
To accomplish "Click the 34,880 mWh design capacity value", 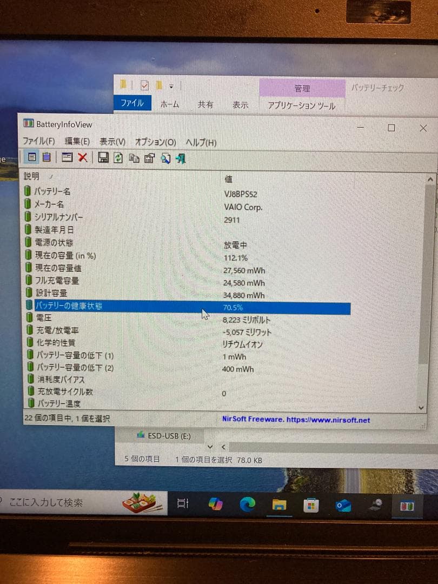I will point(244,295).
